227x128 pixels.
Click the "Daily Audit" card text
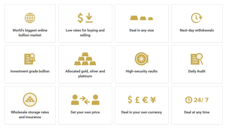point(197,71)
